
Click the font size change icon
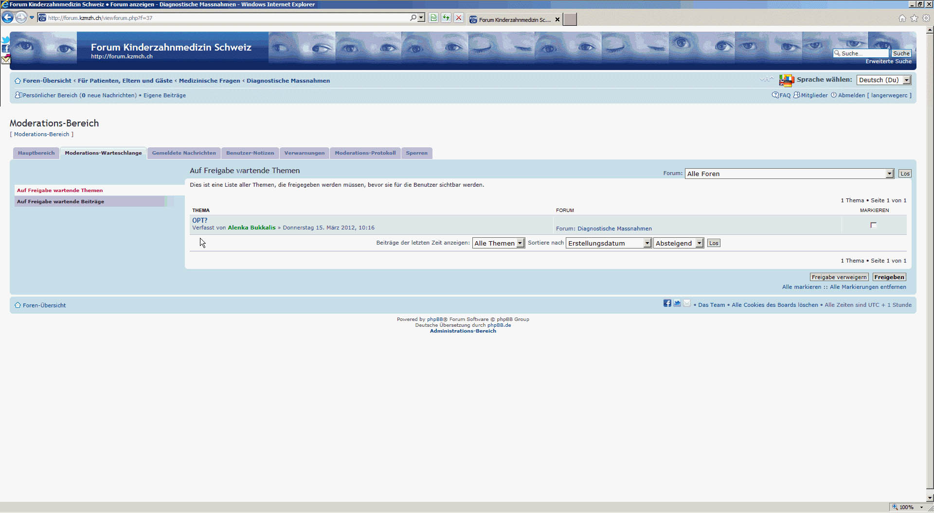click(x=766, y=79)
